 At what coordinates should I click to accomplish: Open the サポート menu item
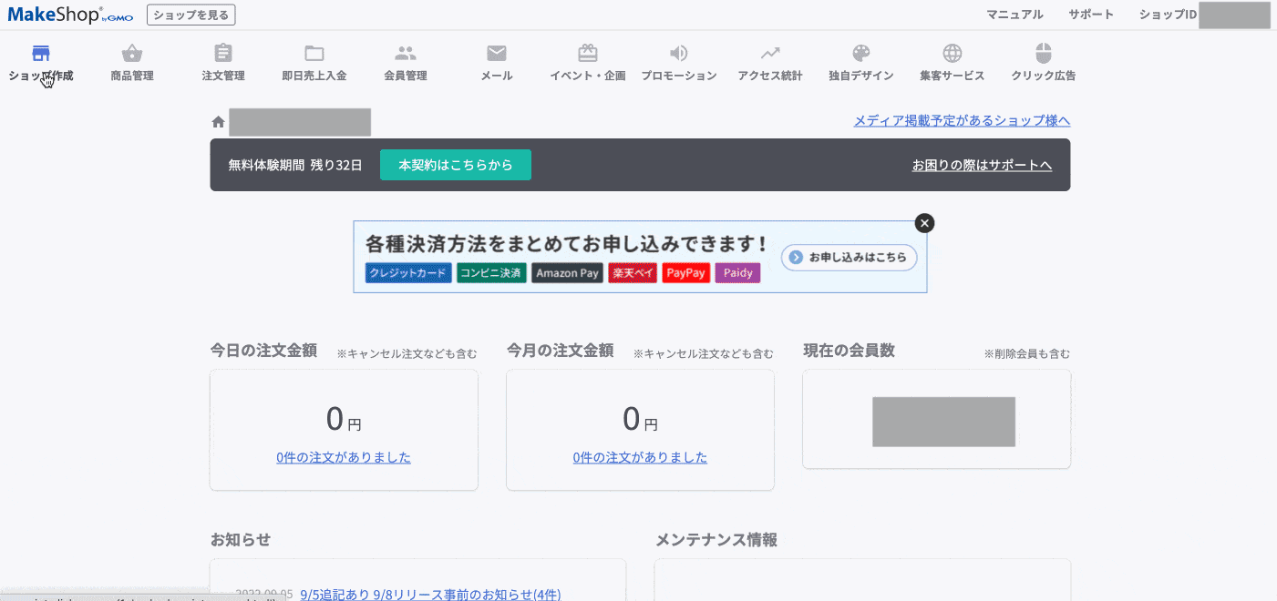click(x=1090, y=15)
